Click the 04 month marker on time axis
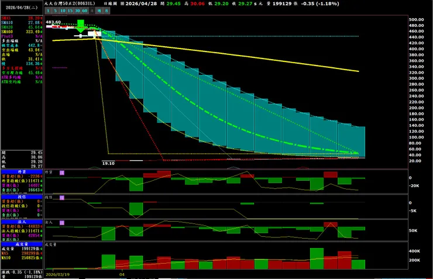The width and height of the screenshot is (433, 279). (x=122, y=274)
